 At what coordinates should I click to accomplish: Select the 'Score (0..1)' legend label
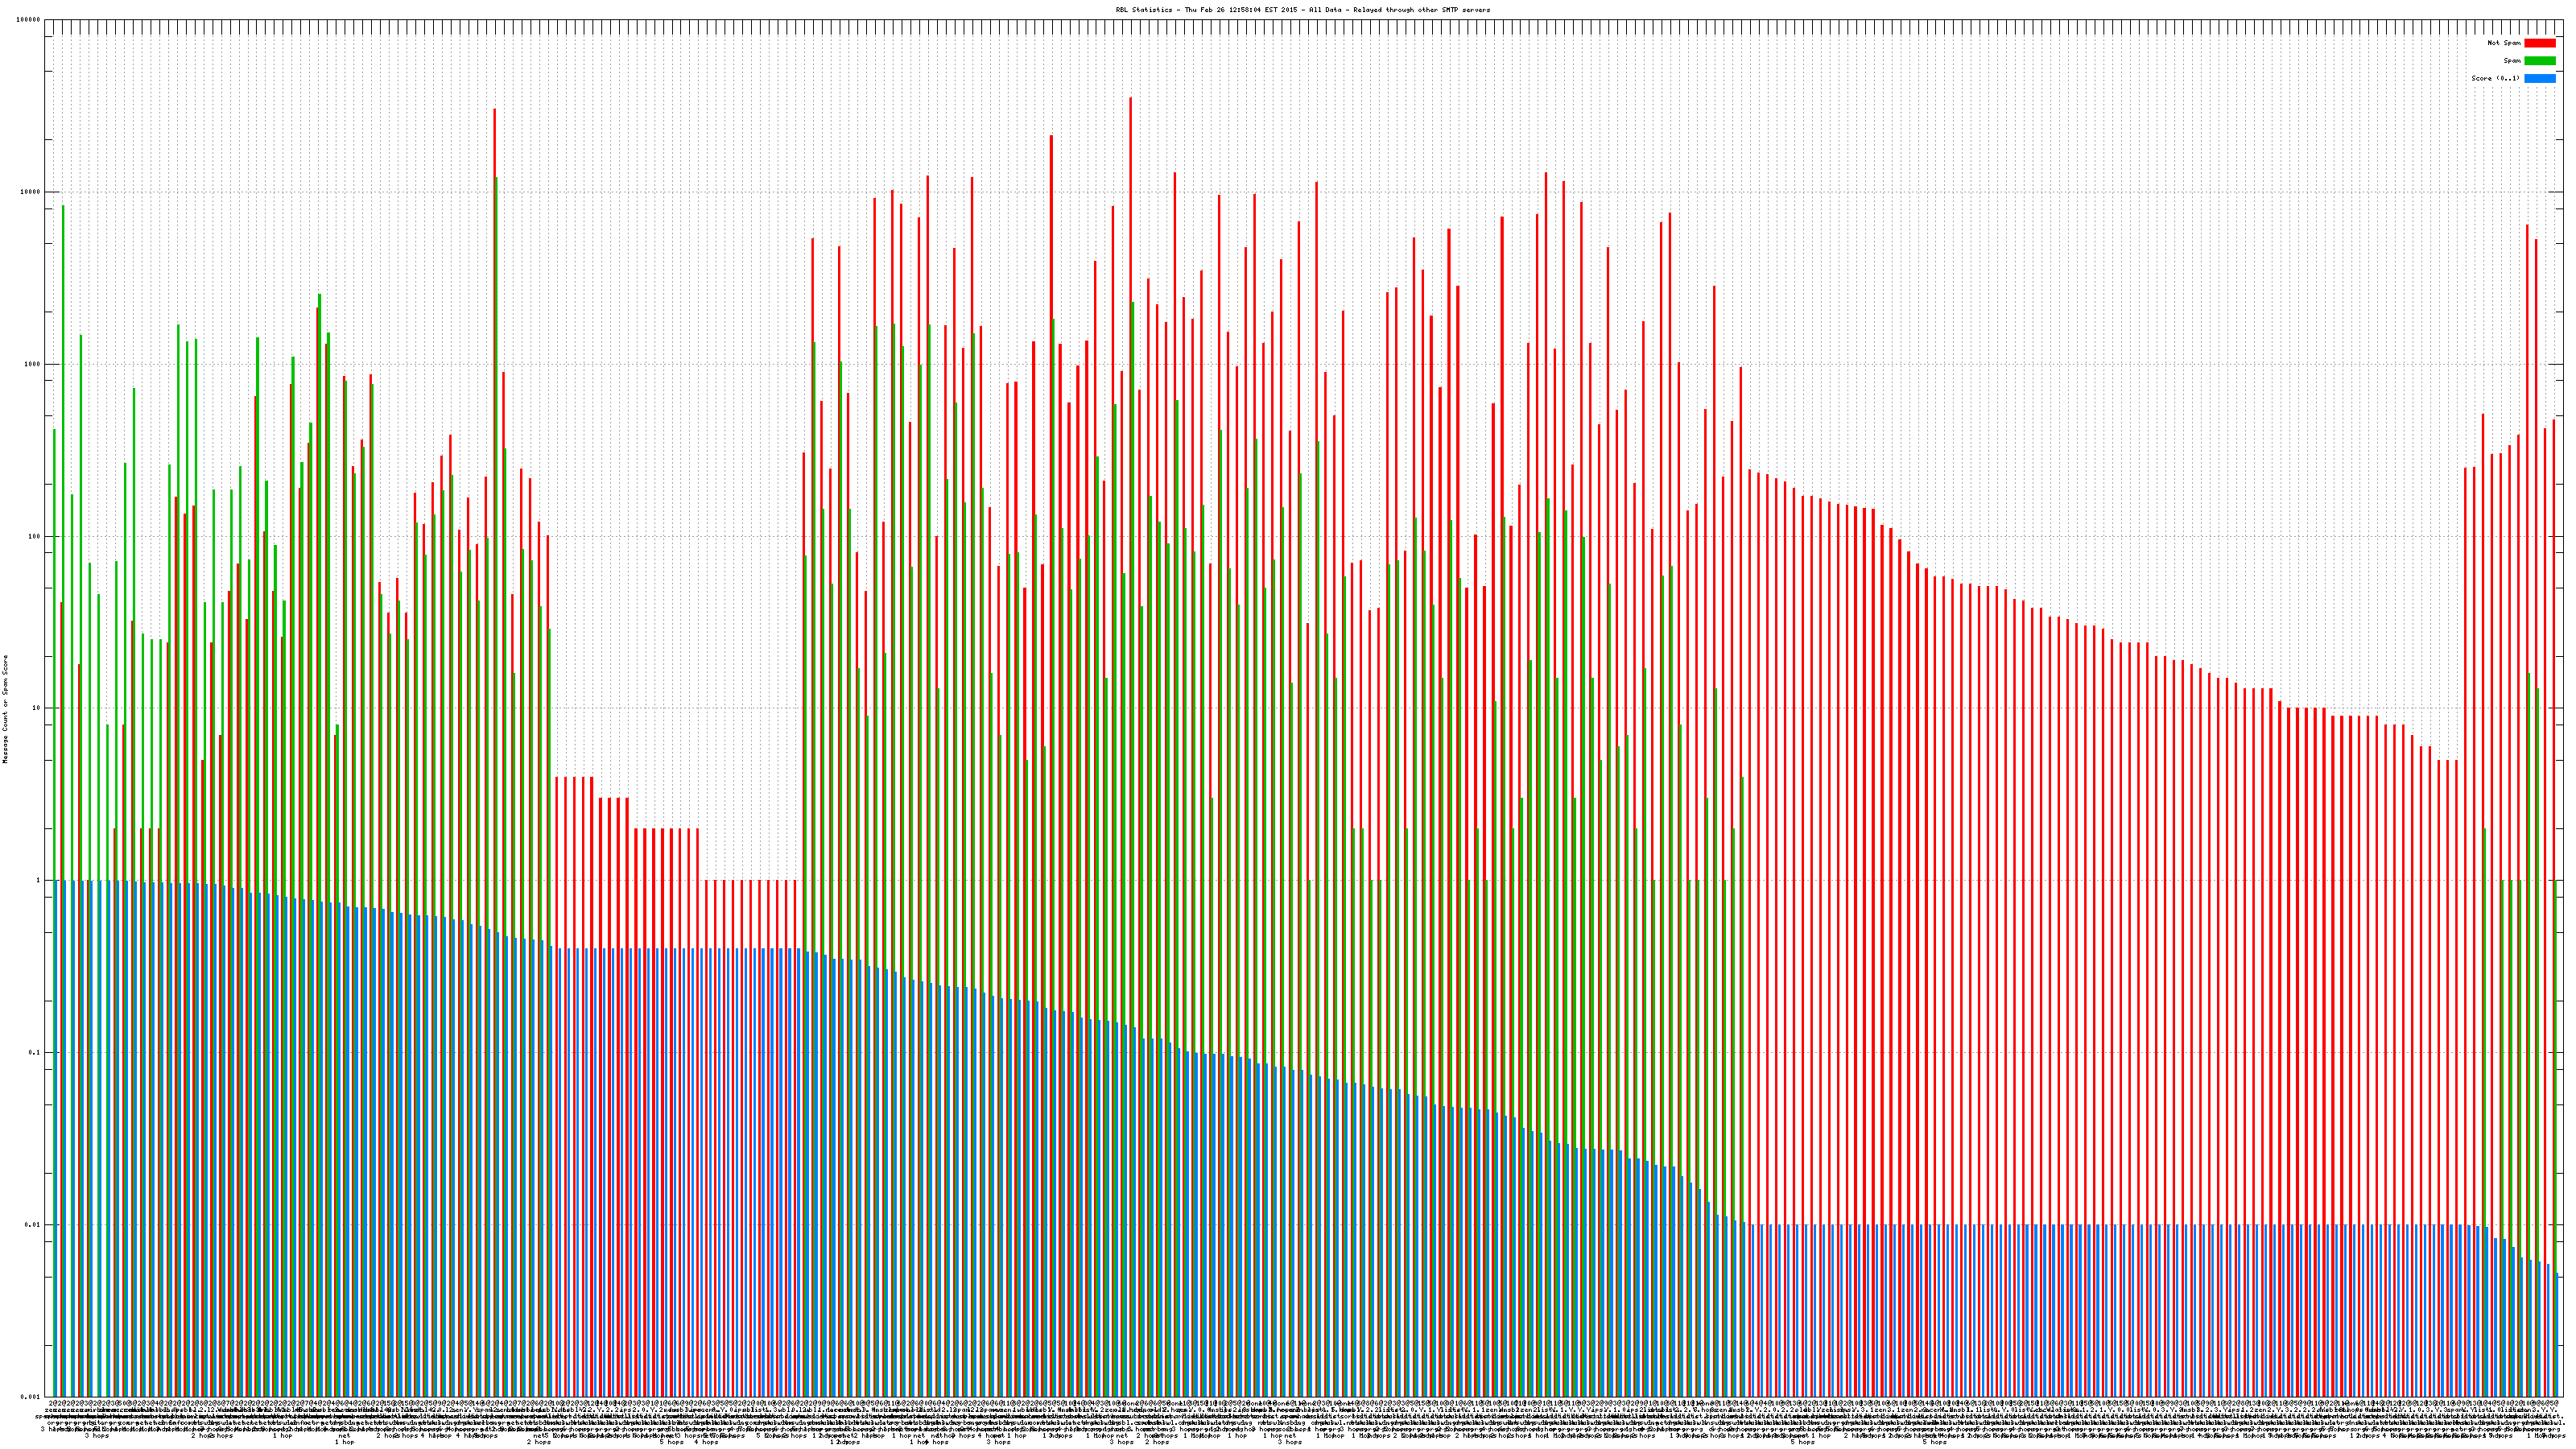[2495, 78]
